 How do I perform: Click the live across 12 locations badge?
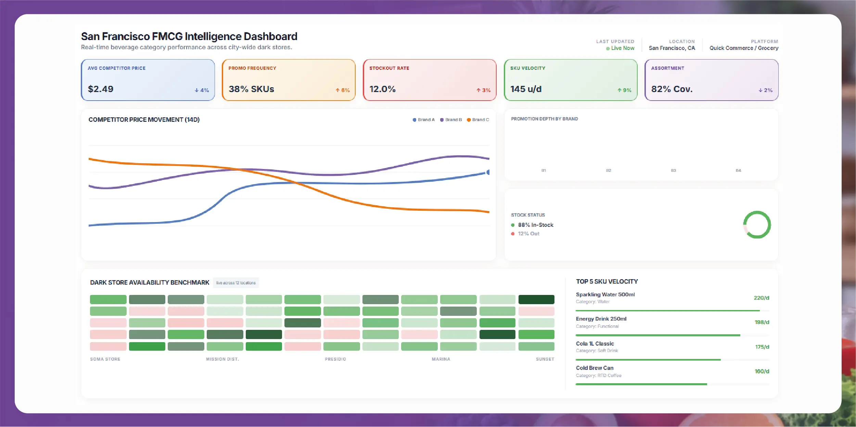236,283
